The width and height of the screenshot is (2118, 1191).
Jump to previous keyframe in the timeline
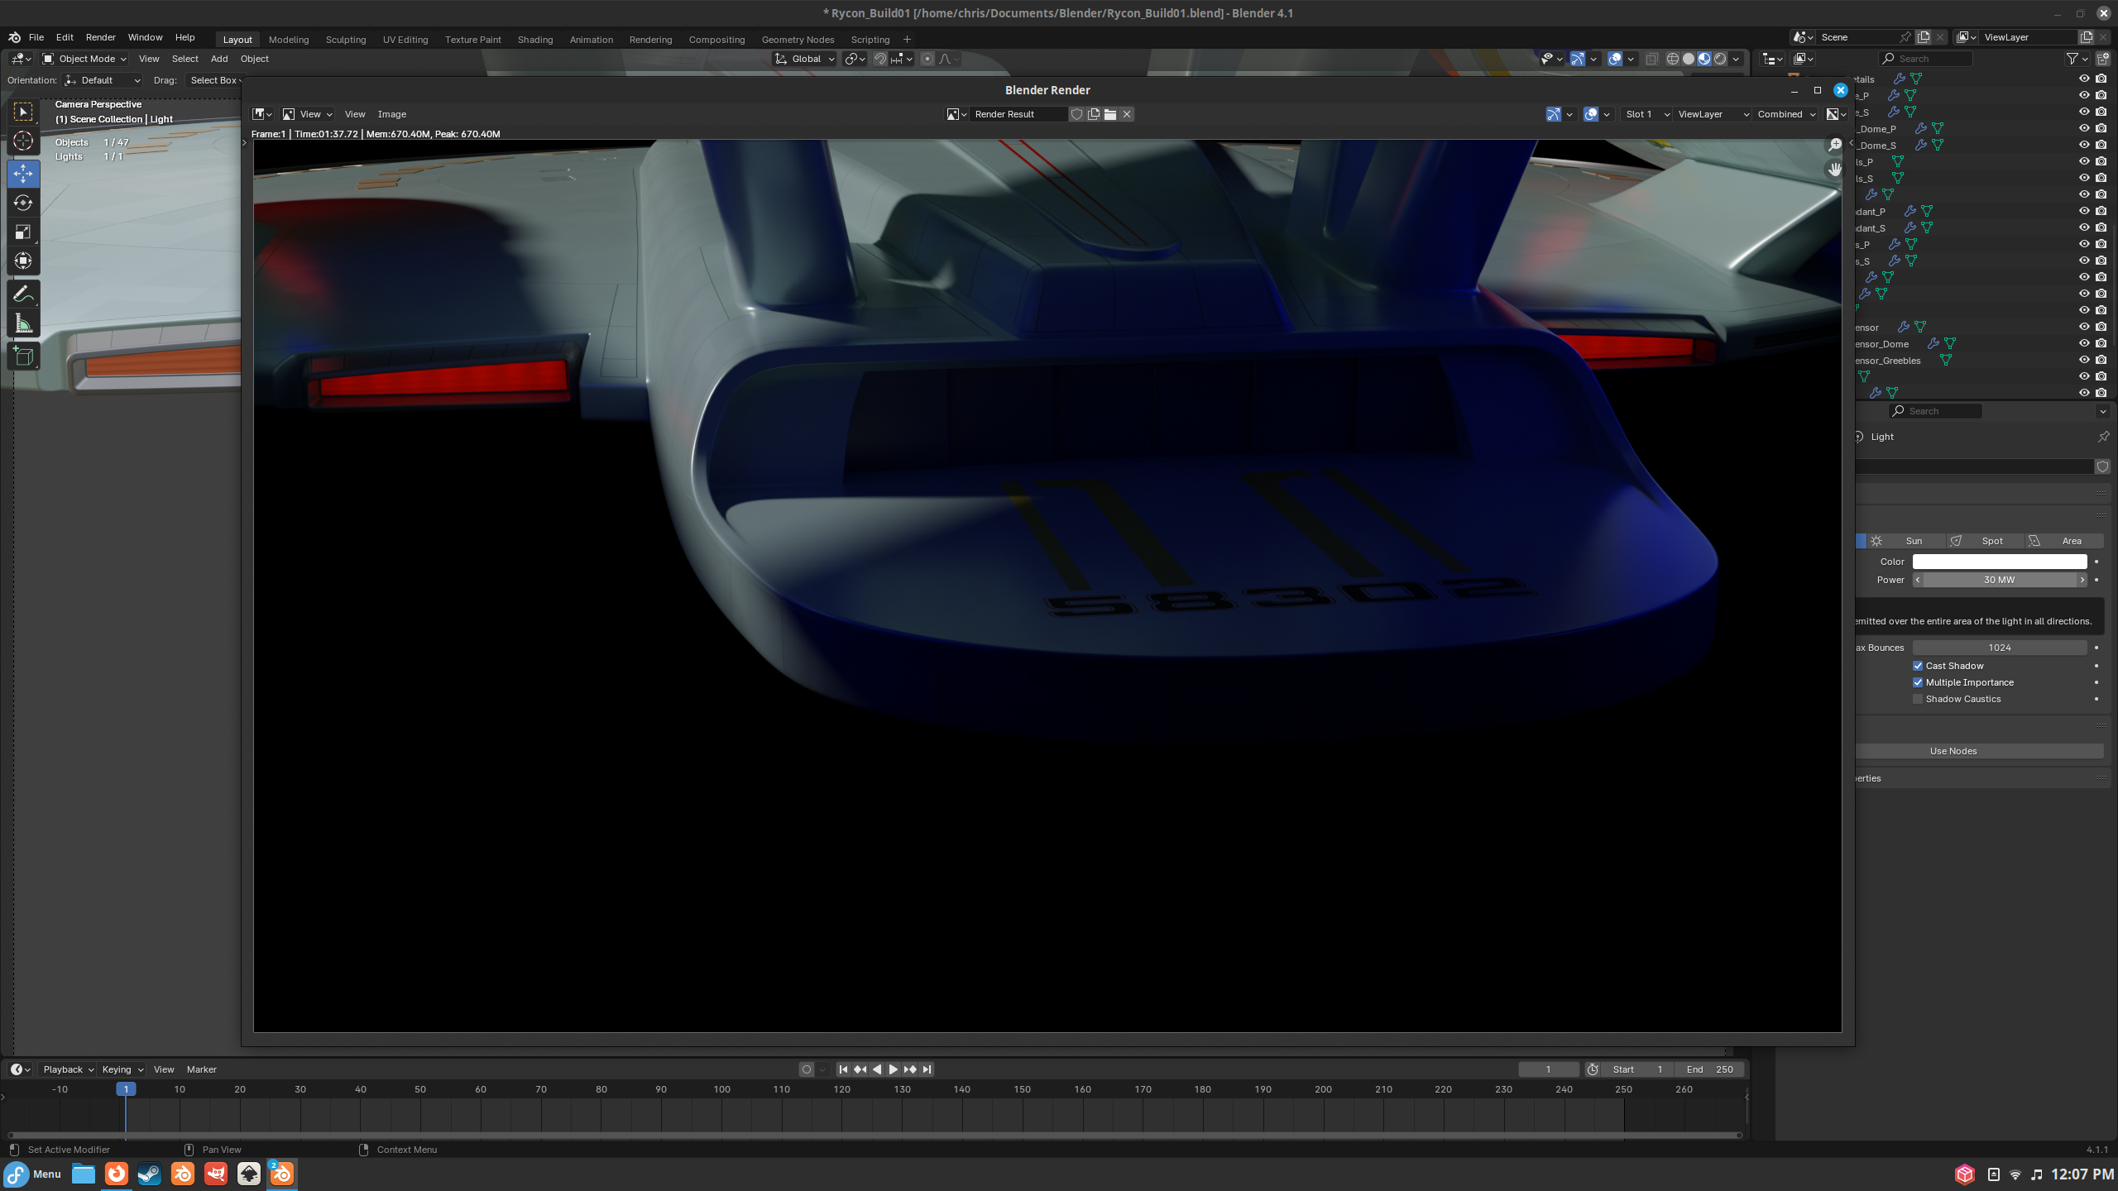click(860, 1069)
